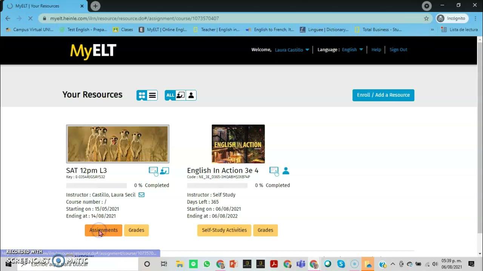The height and width of the screenshot is (271, 483).
Task: Filter resources by self-study icon
Action: 191,95
